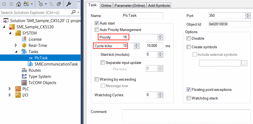This screenshot has height=124, width=253.
Task: Expand the Real-Time tree node
Action: click(x=16, y=46)
